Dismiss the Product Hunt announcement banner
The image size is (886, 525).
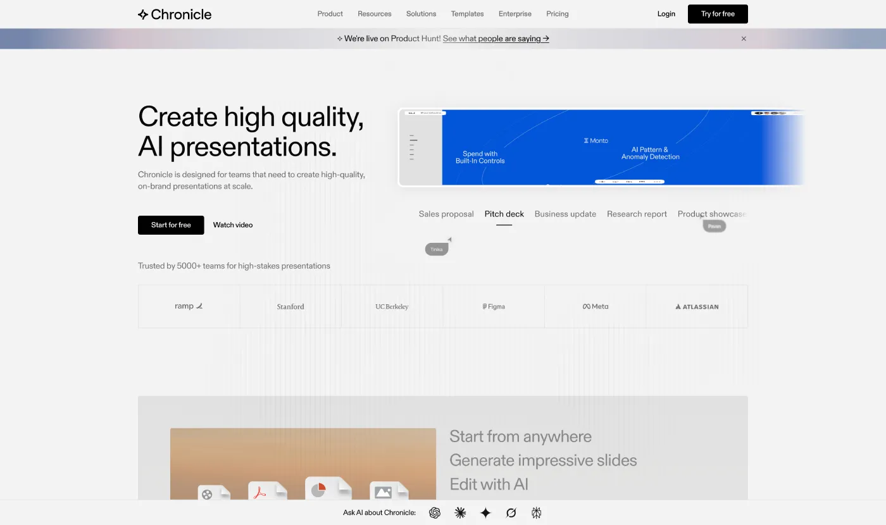744,39
